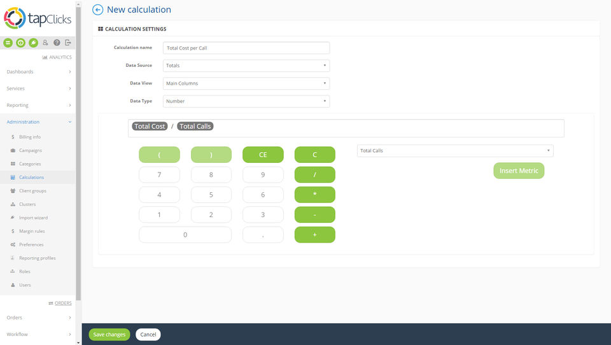Image resolution: width=611 pixels, height=345 pixels.
Task: Click the Roles icon in sidebar
Action: pos(13,271)
